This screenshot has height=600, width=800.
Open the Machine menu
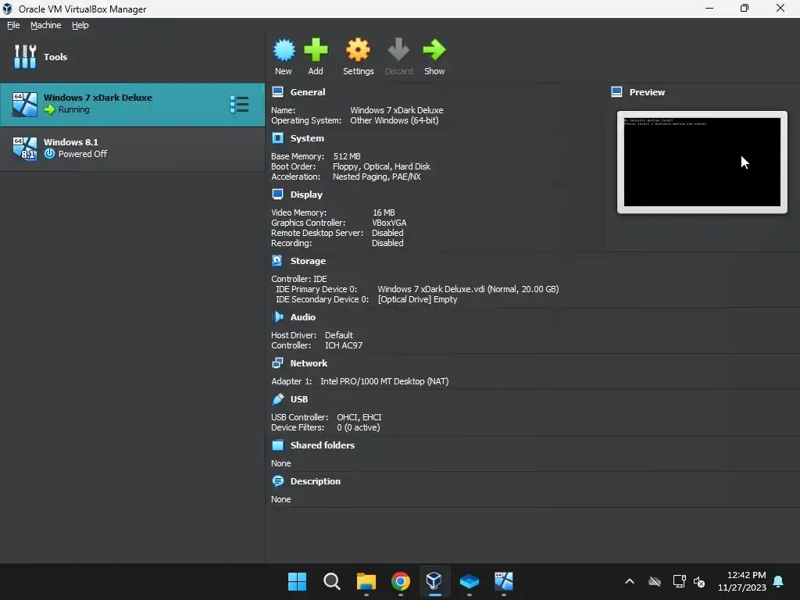point(45,25)
